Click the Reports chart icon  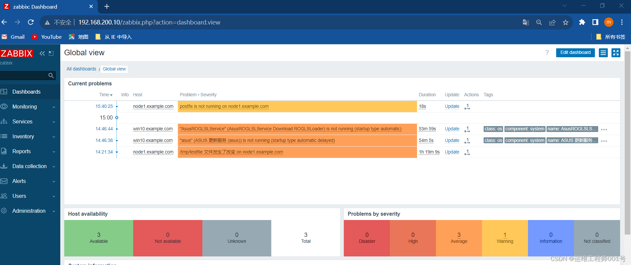4,151
